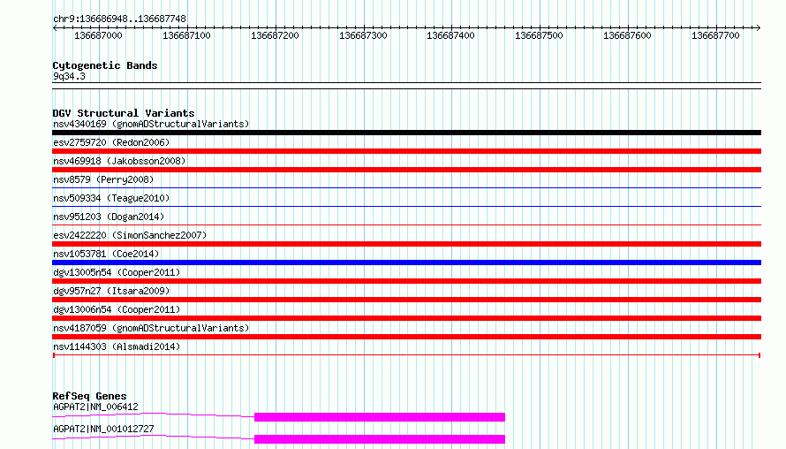Select the AGPAT2|NM_001012727 transcript label
786x449 pixels.
103,429
